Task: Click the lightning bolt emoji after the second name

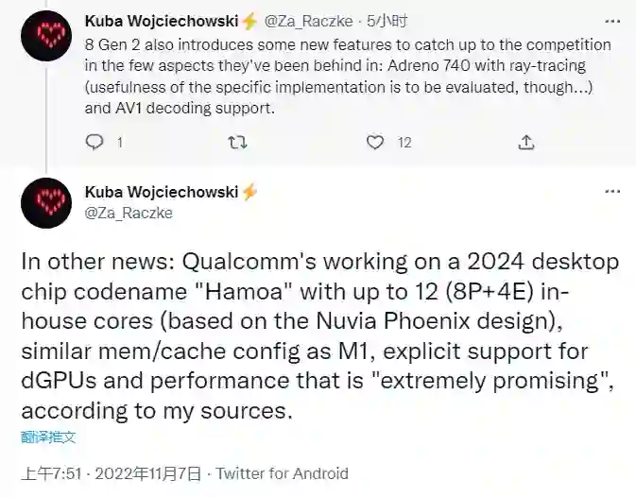Action: [249, 192]
